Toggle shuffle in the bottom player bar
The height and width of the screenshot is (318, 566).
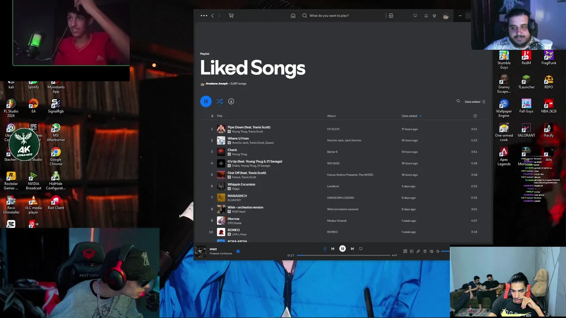pyautogui.click(x=325, y=249)
